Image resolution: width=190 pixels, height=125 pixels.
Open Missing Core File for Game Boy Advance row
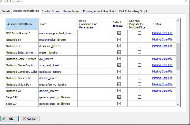[162, 65]
